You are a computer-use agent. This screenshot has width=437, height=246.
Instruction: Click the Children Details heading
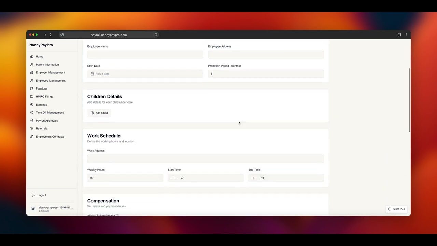104,97
